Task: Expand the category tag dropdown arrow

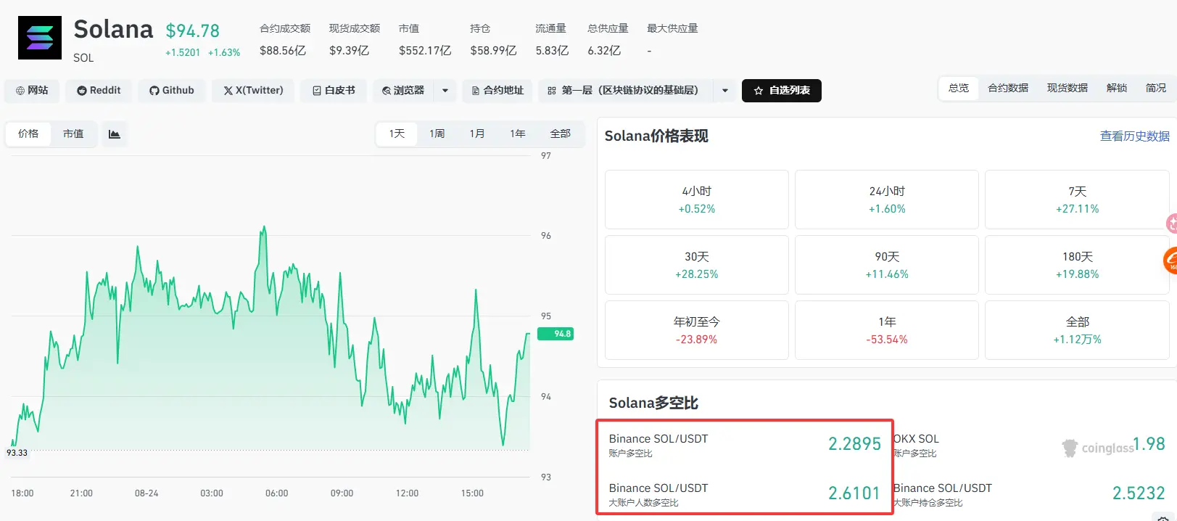Action: point(724,91)
